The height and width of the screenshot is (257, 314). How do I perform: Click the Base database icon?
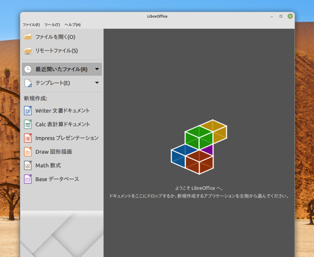pyautogui.click(x=28, y=179)
